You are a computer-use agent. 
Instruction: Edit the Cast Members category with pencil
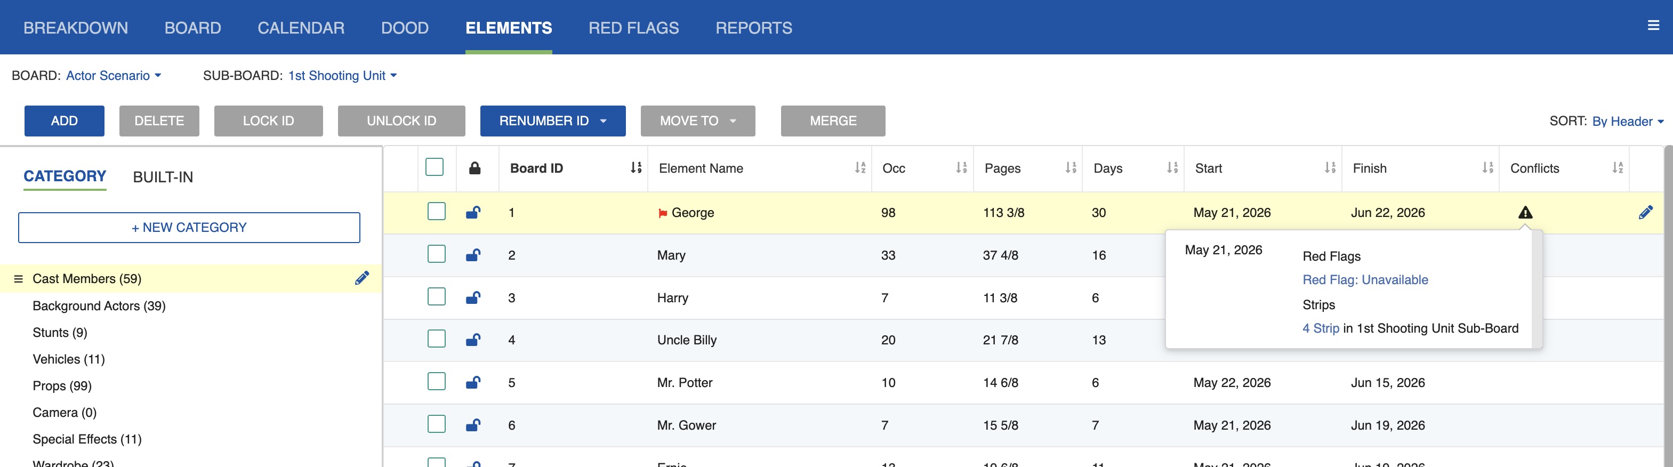(x=362, y=278)
